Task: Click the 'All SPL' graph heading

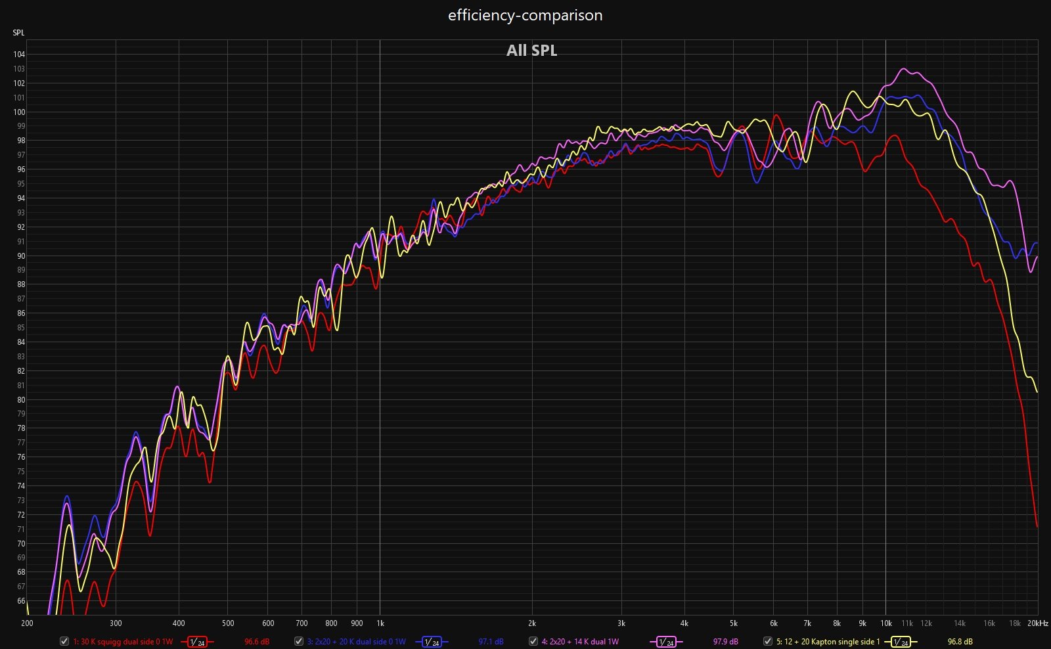Action: (532, 51)
